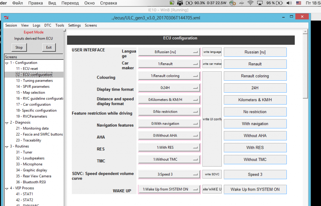Click the Stop button
Viewport: 321px width, 206px height.
(19, 47)
